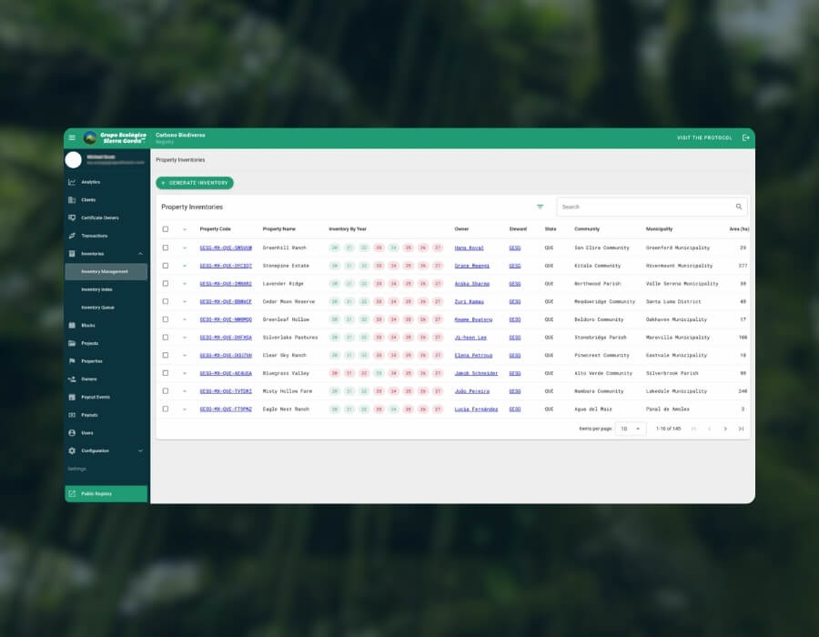Open Blocks in the sidebar
The image size is (819, 637).
(x=106, y=325)
